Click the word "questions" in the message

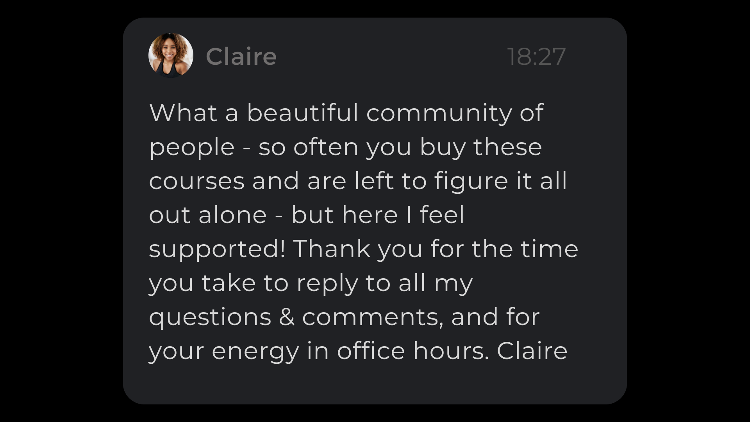tap(210, 317)
